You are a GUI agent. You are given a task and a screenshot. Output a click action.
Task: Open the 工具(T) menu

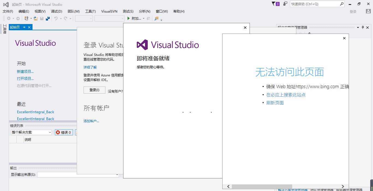point(90,11)
